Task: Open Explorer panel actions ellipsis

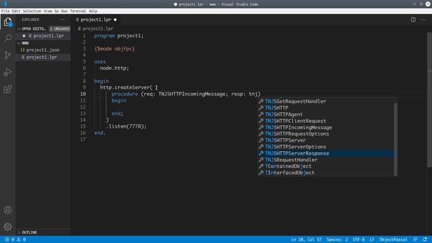Action: pos(62,20)
